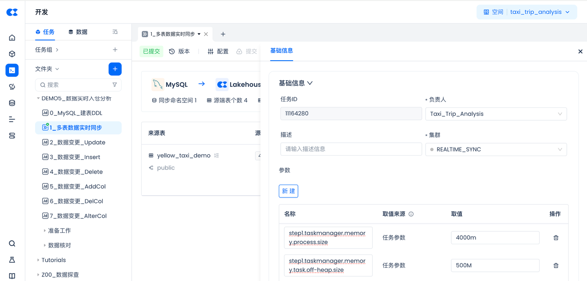The width and height of the screenshot is (587, 281).
Task: Add a new 任务组 with the plus icon
Action: click(115, 50)
